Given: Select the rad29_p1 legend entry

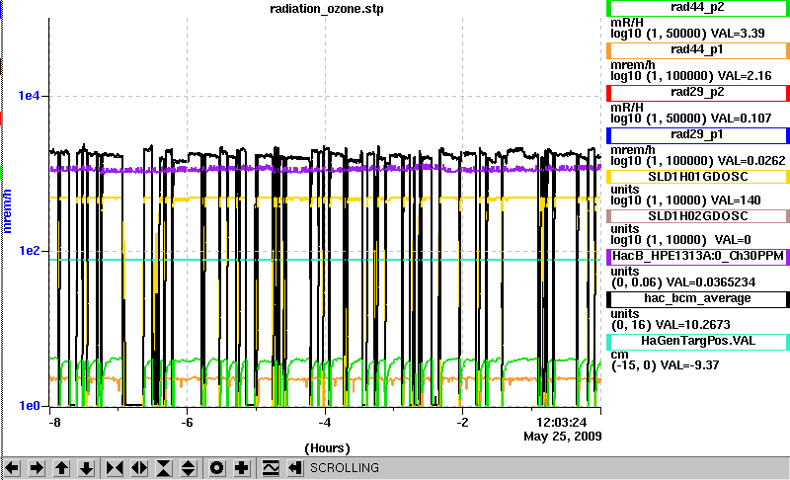Looking at the screenshot, I should click(x=698, y=135).
